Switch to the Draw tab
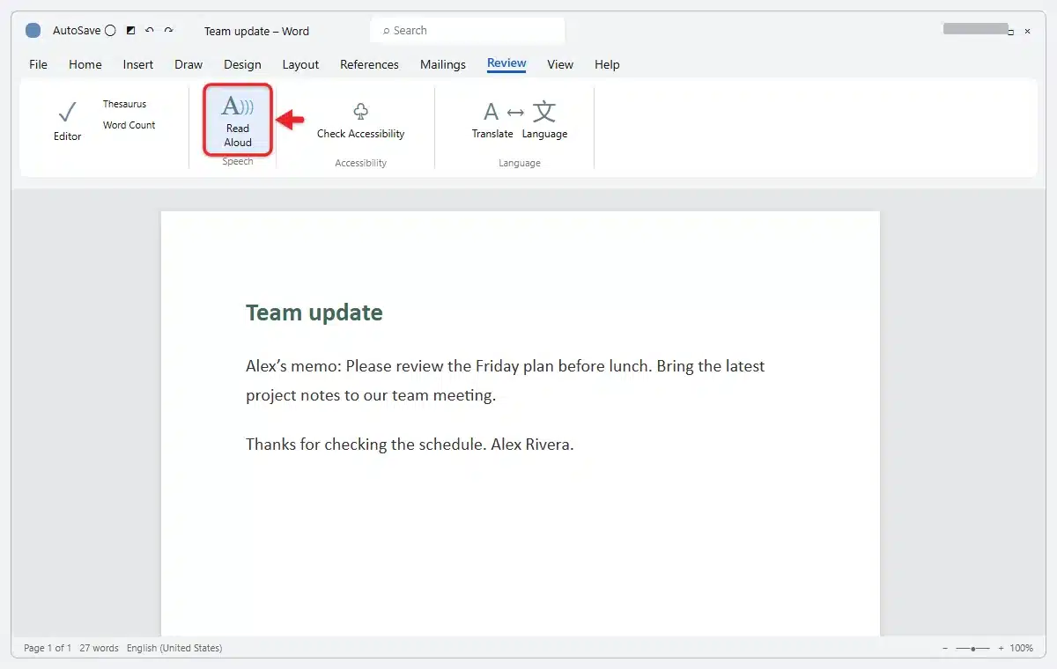1057x669 pixels. pyautogui.click(x=188, y=64)
